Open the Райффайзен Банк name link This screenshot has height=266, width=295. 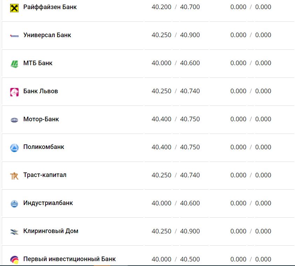point(50,7)
